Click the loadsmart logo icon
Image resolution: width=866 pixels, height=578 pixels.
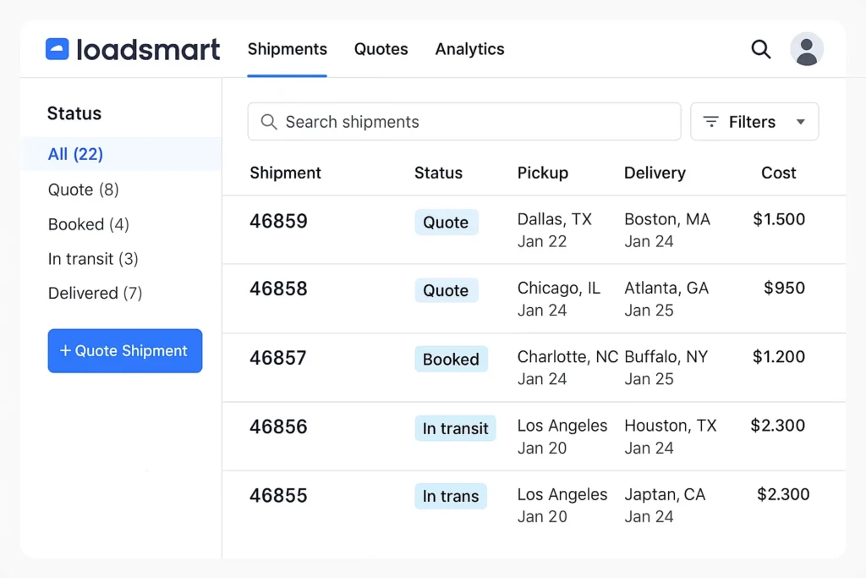(57, 49)
